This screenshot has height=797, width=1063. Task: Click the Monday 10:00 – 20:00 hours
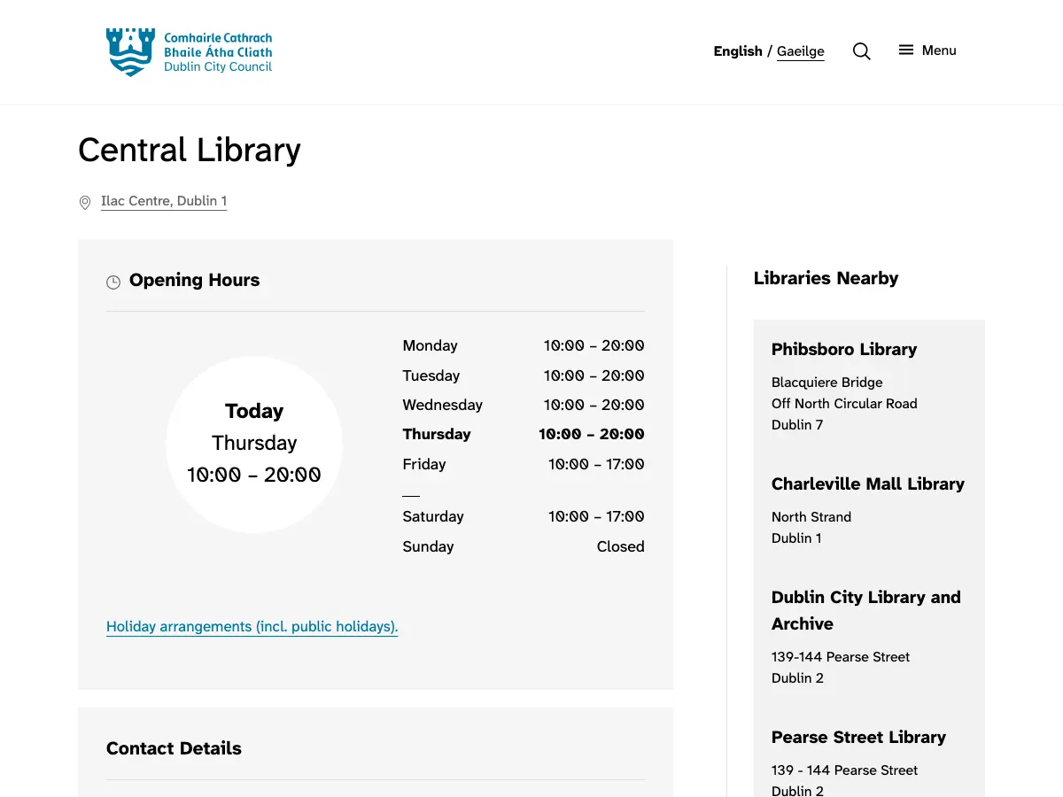[594, 345]
